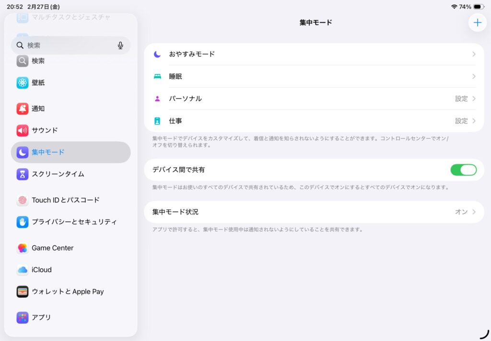Tap the 通知 bell icon in sidebar
The width and height of the screenshot is (491, 341).
coord(23,109)
